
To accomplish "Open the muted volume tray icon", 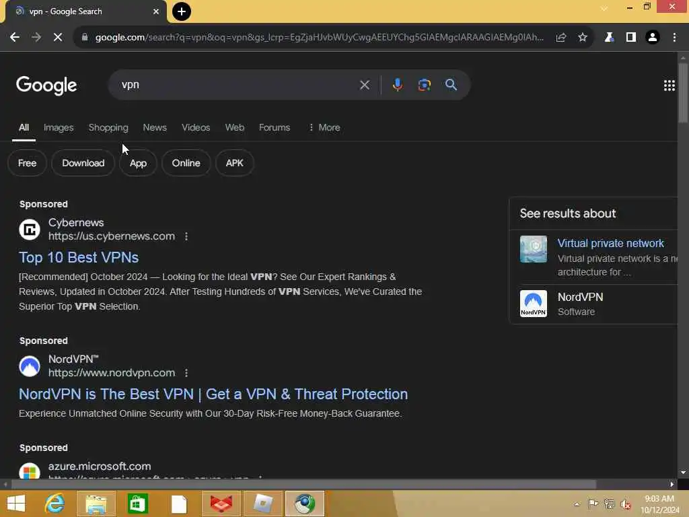I will [x=625, y=504].
